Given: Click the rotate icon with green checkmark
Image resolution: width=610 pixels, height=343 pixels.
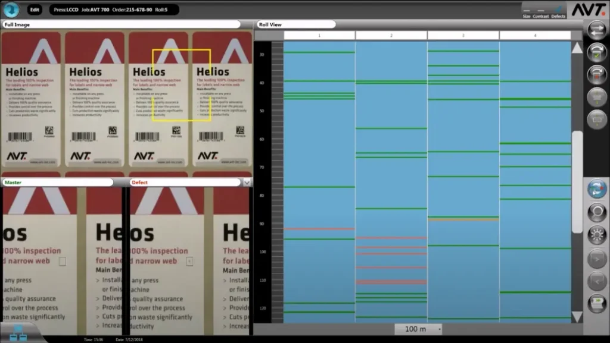Looking at the screenshot, I should pos(597,53).
